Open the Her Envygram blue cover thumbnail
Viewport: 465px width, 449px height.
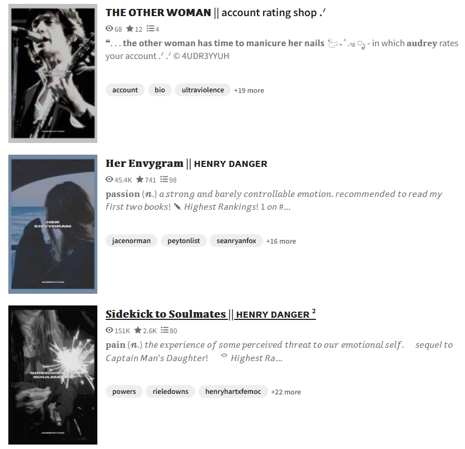[x=53, y=224]
